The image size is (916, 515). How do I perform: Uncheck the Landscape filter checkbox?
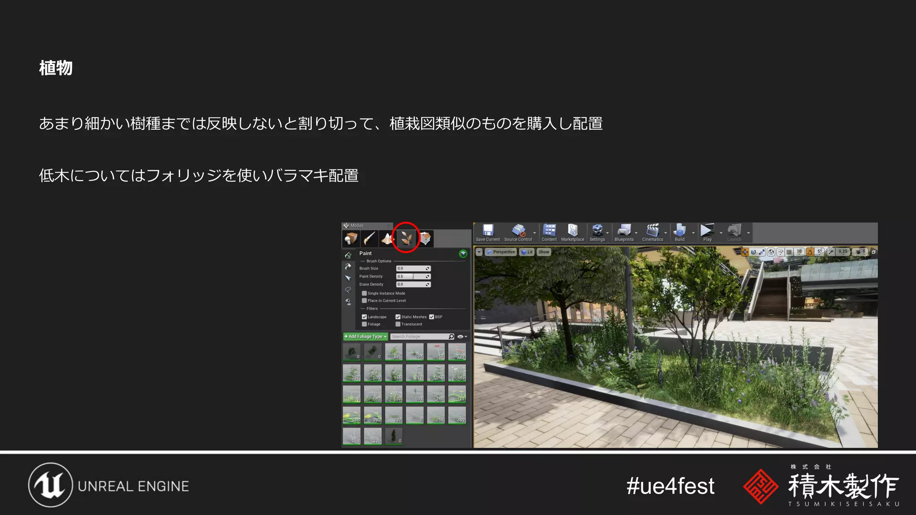[x=364, y=317]
